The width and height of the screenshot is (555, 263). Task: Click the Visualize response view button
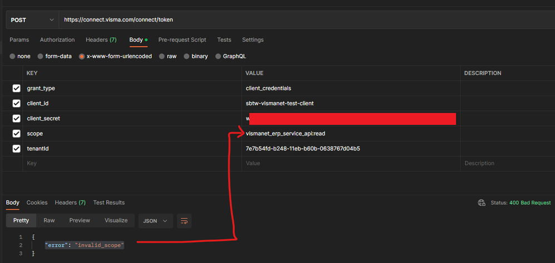(x=116, y=220)
